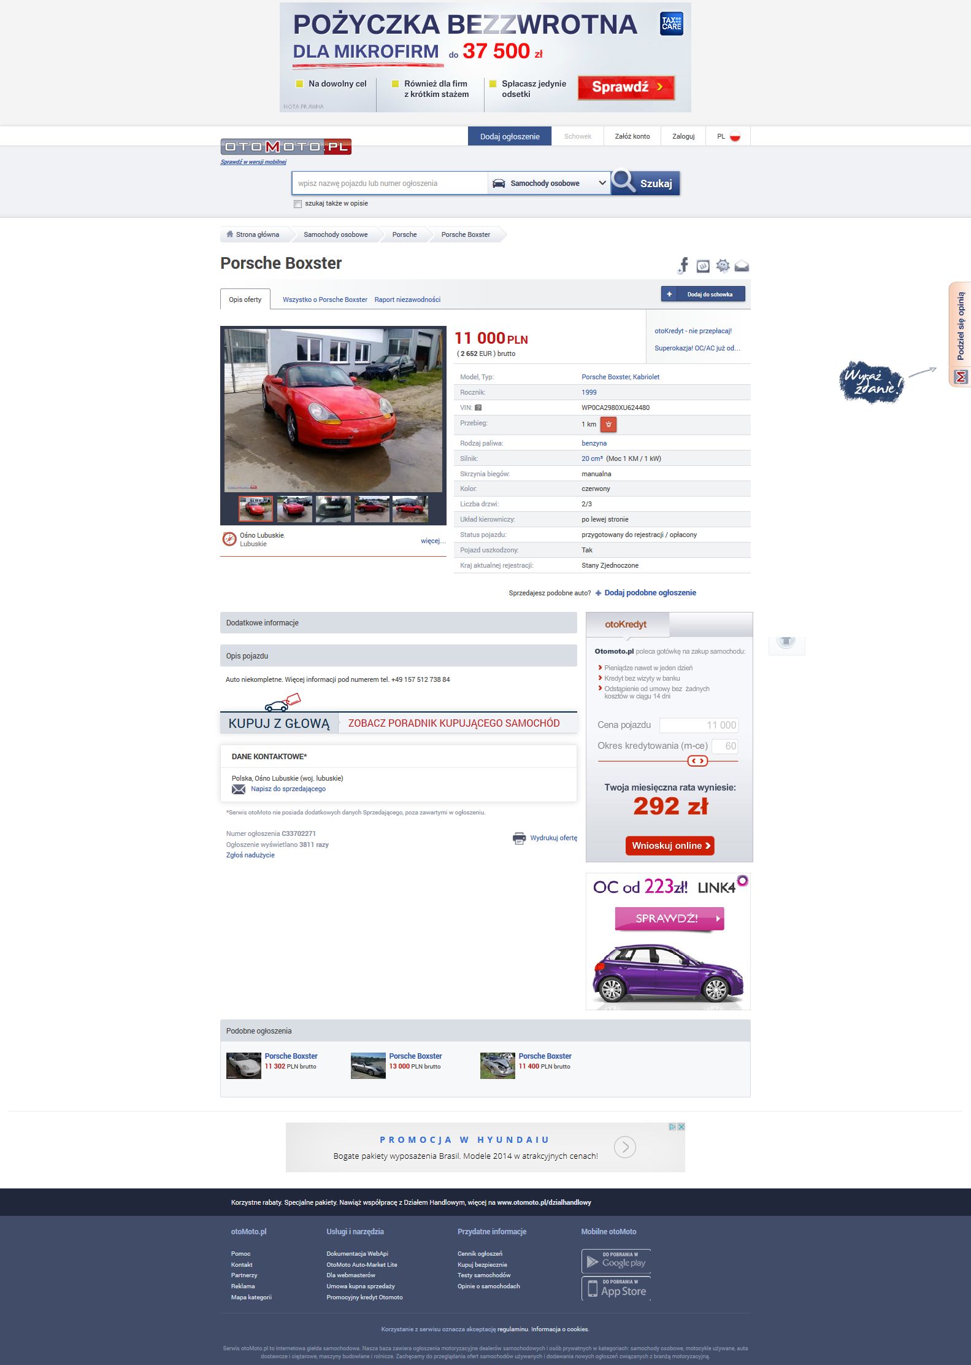Click the red Sprawdź banner button
Viewport: 971px width, 1365px height.
pos(626,87)
